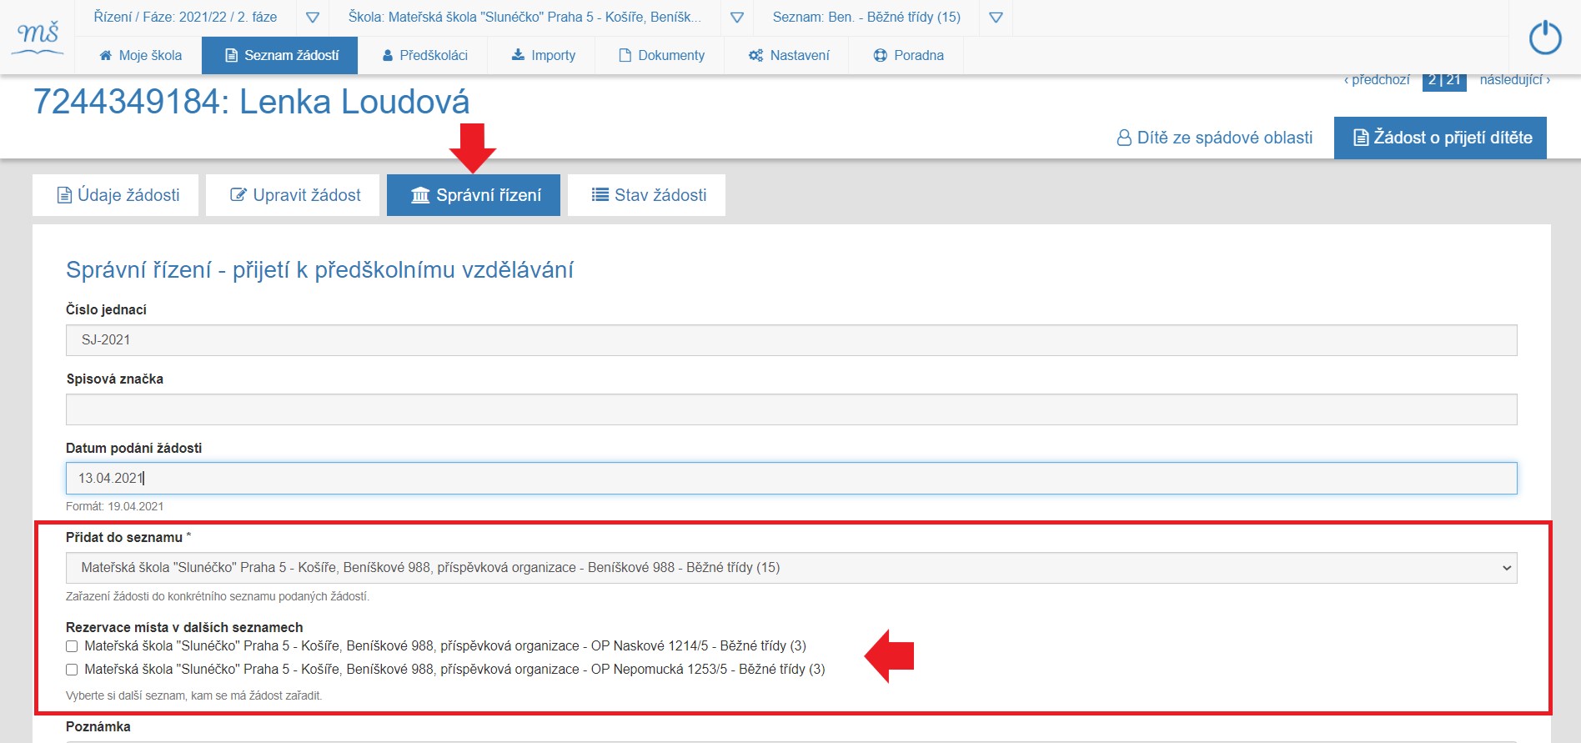Click the Lenka Loudová heading
The height and width of the screenshot is (743, 1581).
coord(251,102)
